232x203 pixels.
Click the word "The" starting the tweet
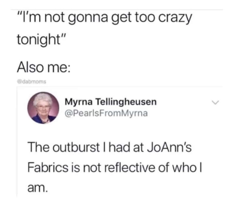pyautogui.click(x=39, y=147)
